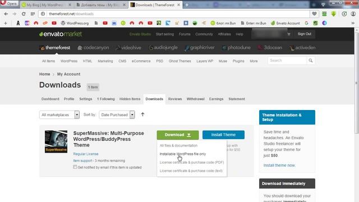Click the themeforest.net/downloads address bar
This screenshot has width=359, height=202.
(174, 14)
